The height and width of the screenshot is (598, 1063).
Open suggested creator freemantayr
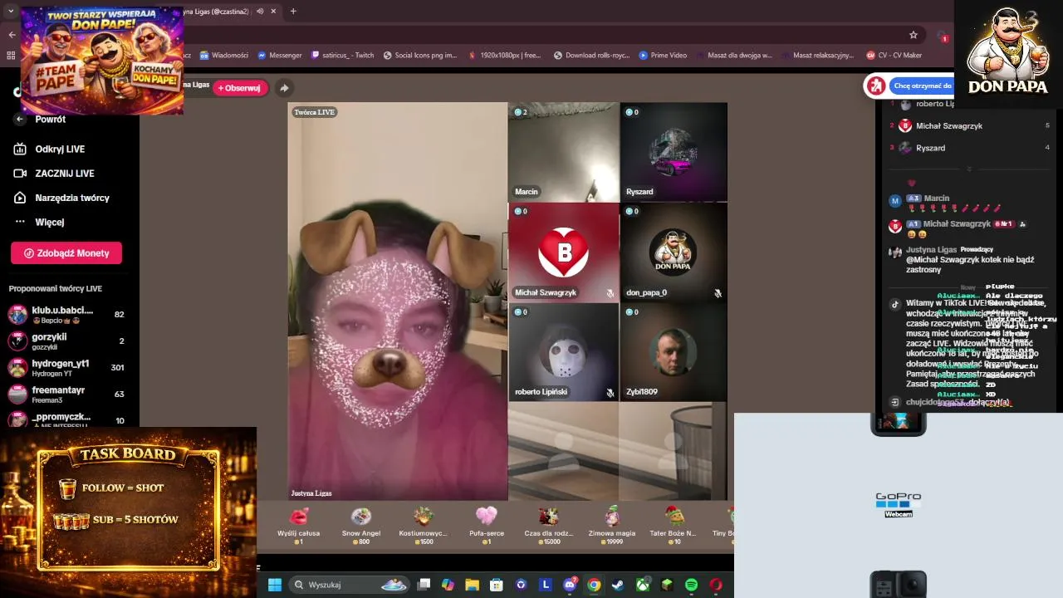66,395
